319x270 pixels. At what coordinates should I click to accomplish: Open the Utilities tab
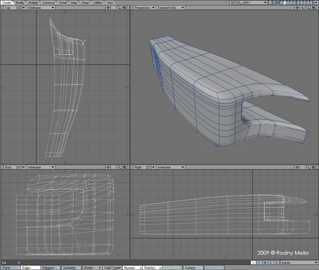pyautogui.click(x=98, y=2)
